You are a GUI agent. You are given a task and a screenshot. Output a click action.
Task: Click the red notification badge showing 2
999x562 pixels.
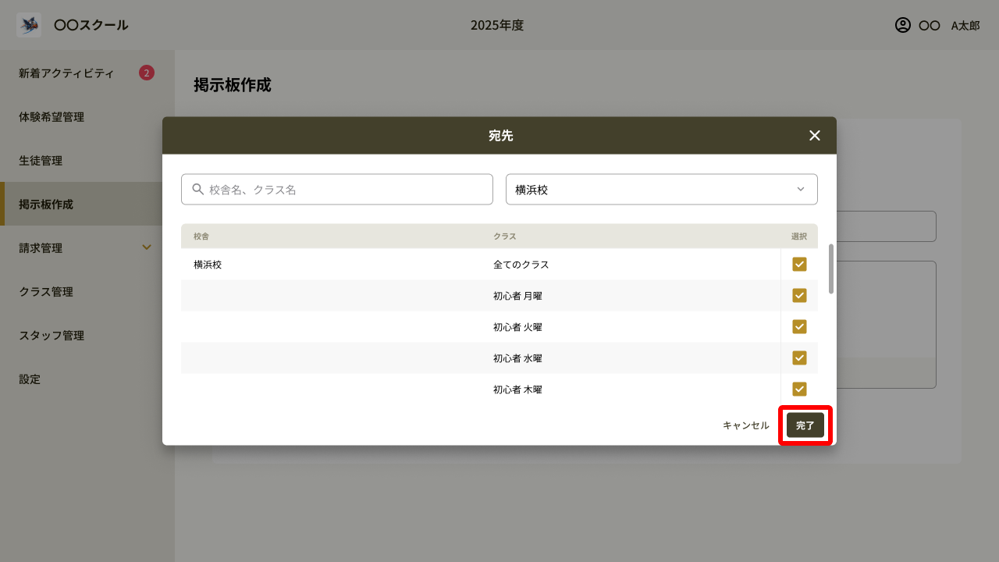(x=148, y=72)
